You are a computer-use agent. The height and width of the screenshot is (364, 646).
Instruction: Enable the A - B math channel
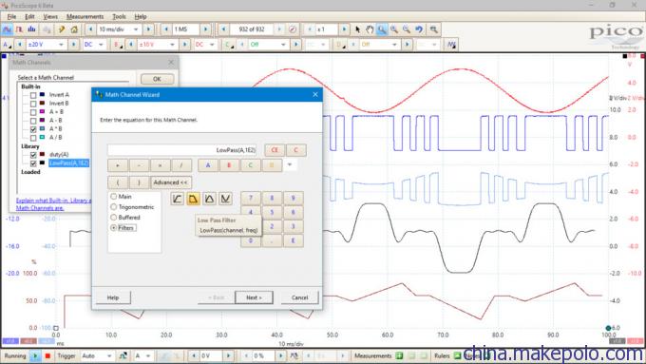pos(33,121)
